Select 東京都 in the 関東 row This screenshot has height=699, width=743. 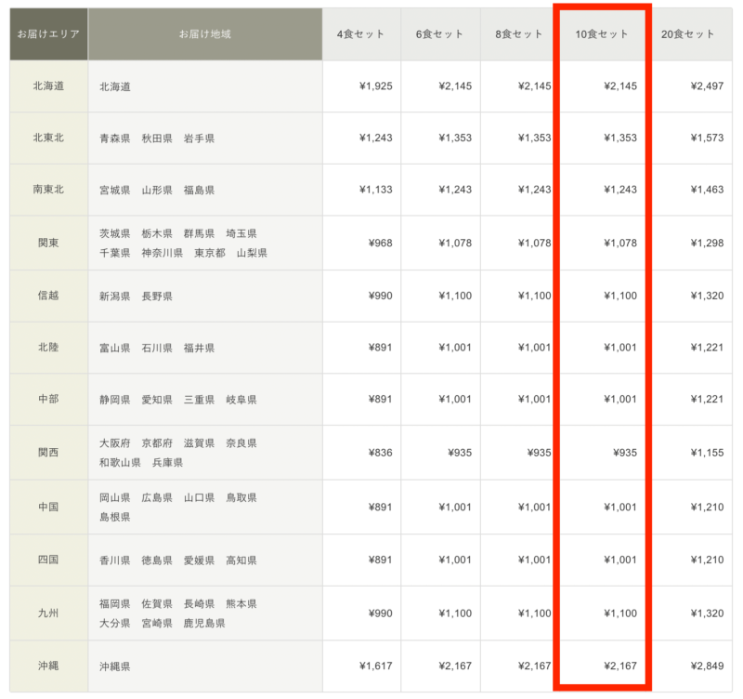210,253
